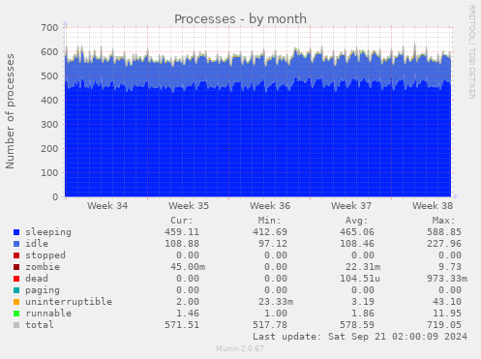This screenshot has height=359, width=481.
Task: Click the 'total' legend label
Action: point(40,325)
